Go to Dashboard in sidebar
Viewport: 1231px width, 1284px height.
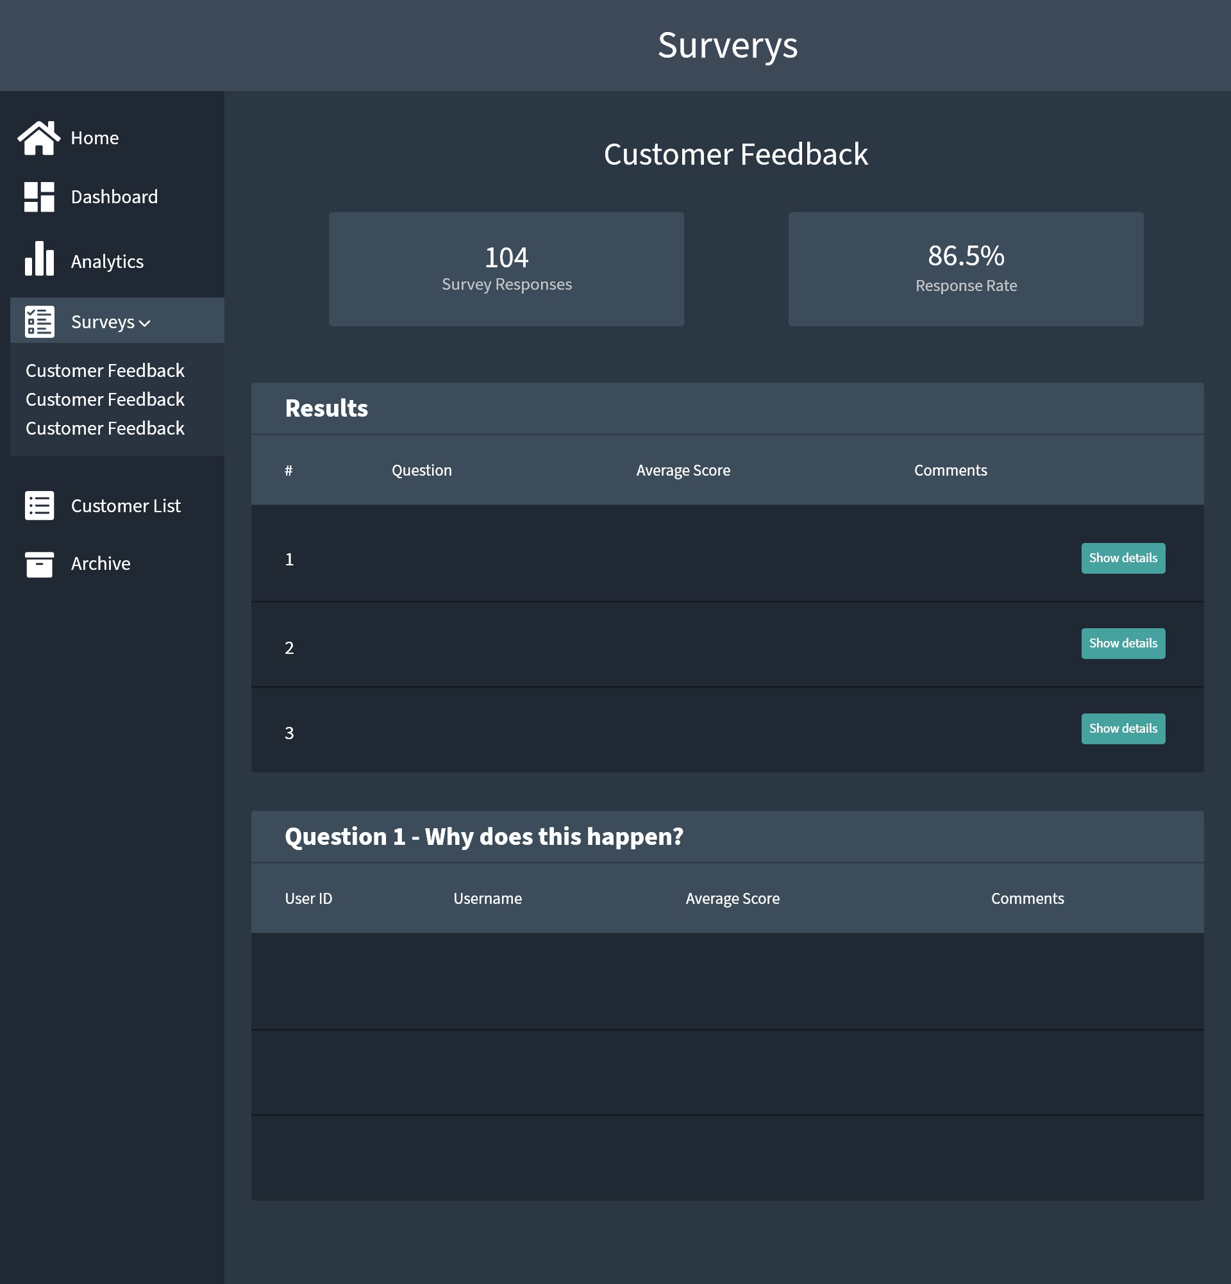coord(114,197)
